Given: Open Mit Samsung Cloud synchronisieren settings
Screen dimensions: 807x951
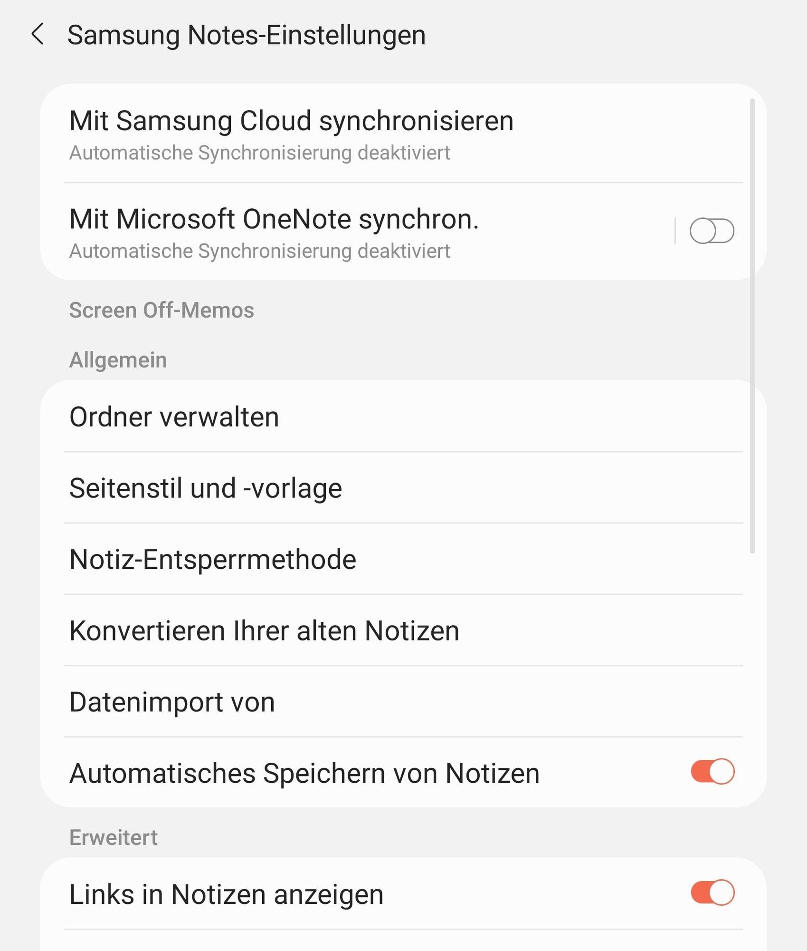Looking at the screenshot, I should point(291,121).
